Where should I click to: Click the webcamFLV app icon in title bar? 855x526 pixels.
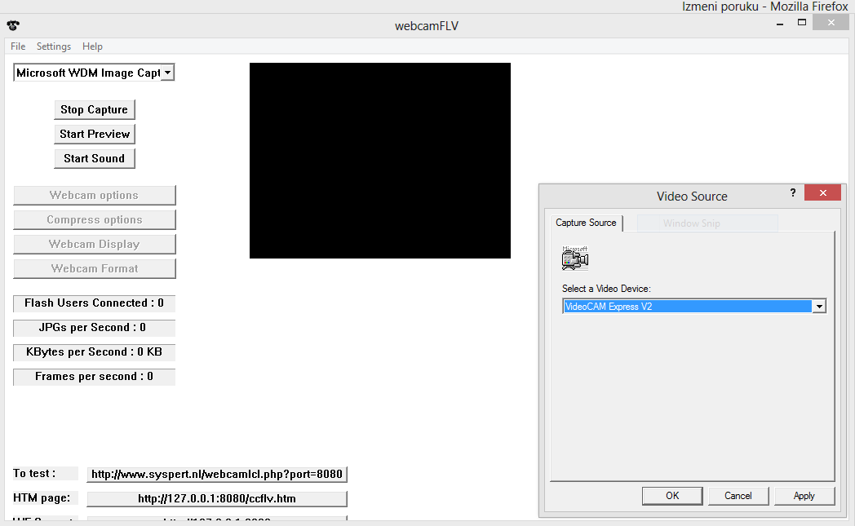pyautogui.click(x=13, y=25)
